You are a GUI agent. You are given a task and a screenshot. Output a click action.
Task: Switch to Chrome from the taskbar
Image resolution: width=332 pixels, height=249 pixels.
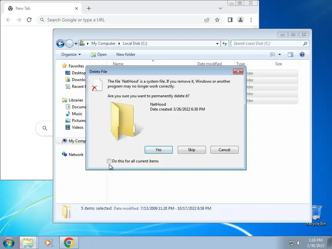click(x=69, y=243)
